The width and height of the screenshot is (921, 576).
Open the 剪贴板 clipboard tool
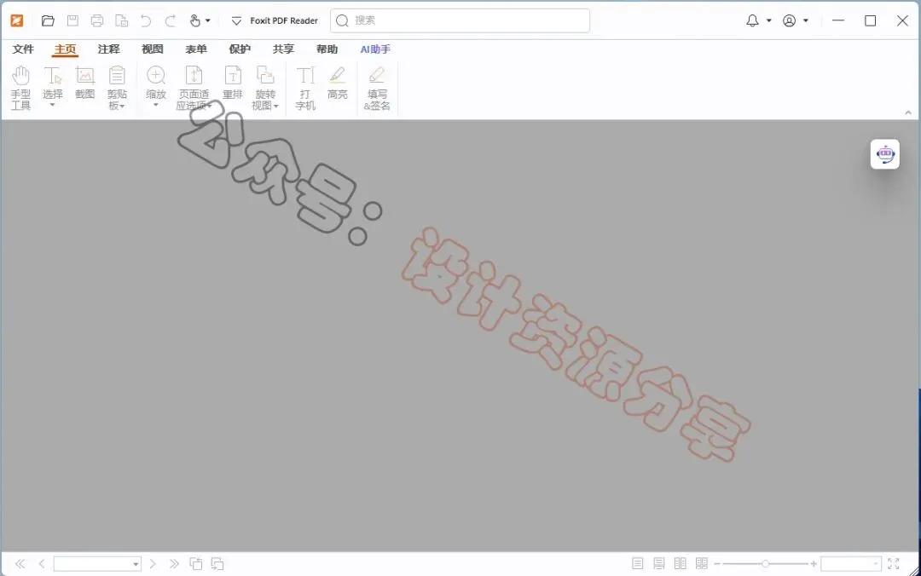[x=117, y=88]
